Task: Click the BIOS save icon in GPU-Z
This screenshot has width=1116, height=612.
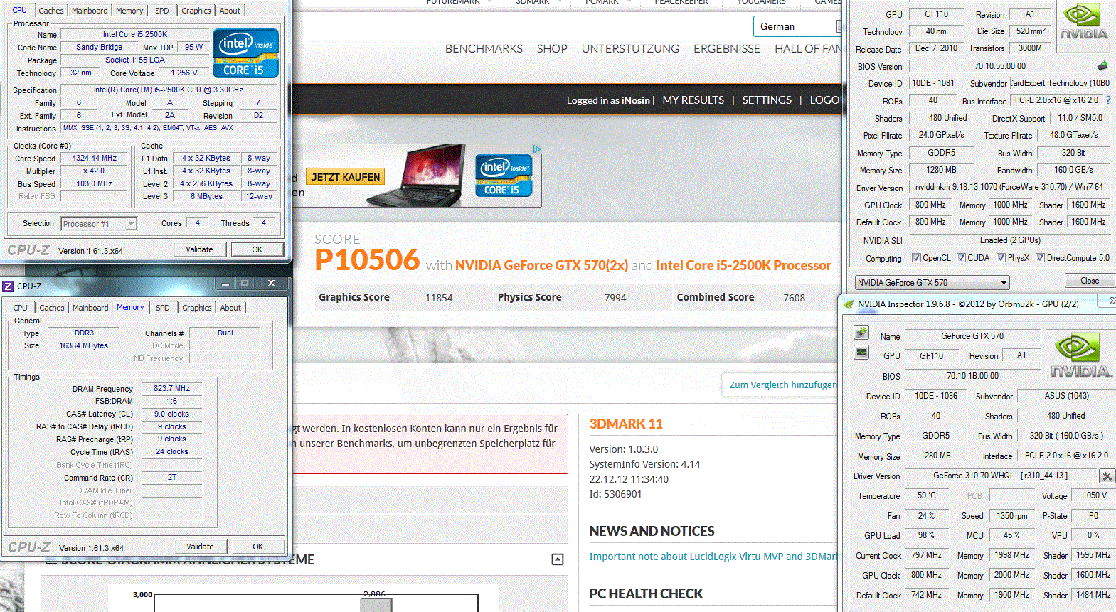Action: point(1102,66)
